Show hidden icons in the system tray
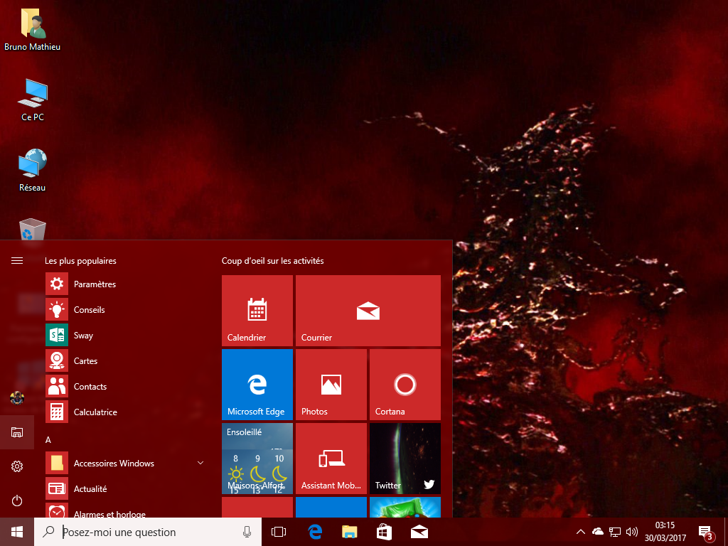 click(580, 531)
